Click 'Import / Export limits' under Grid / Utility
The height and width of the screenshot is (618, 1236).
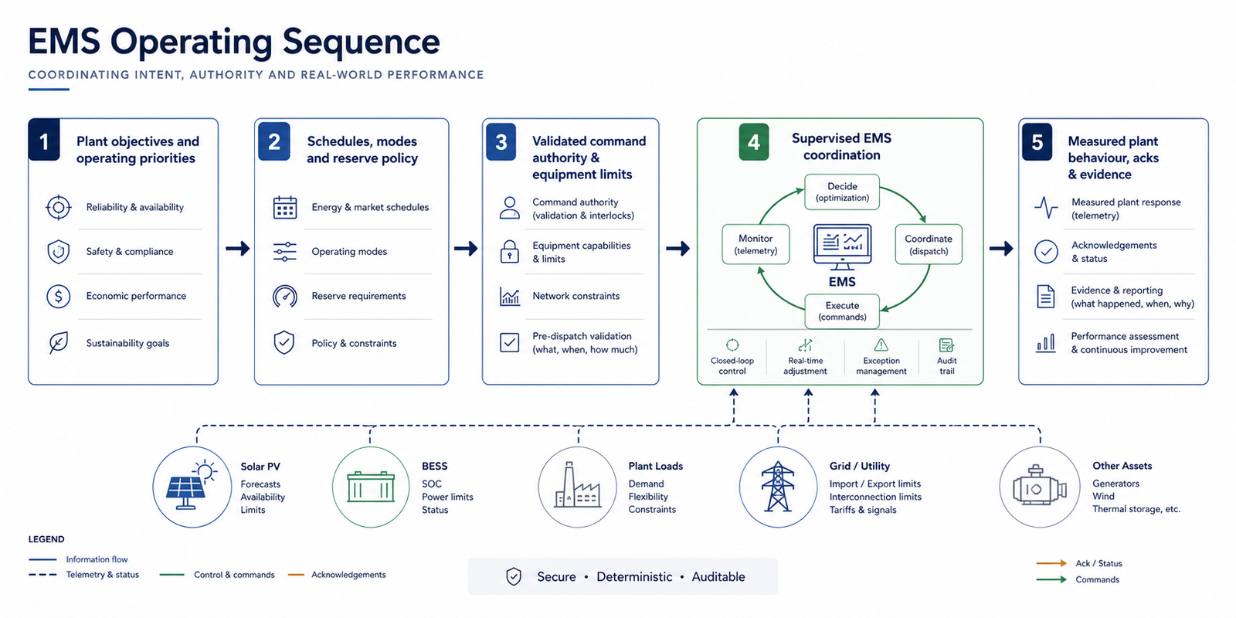pos(875,484)
